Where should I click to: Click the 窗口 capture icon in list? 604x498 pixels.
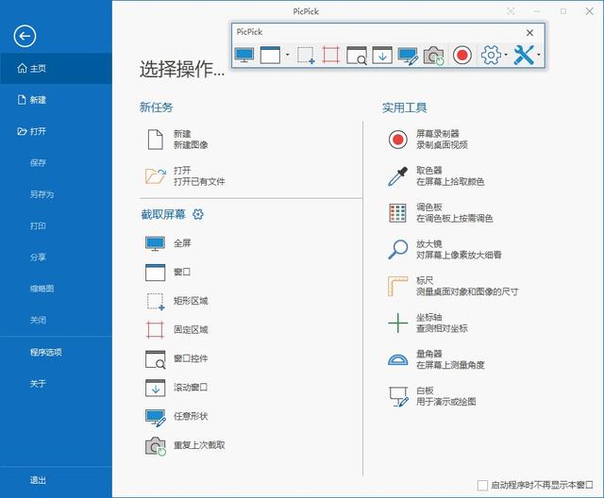(x=155, y=272)
